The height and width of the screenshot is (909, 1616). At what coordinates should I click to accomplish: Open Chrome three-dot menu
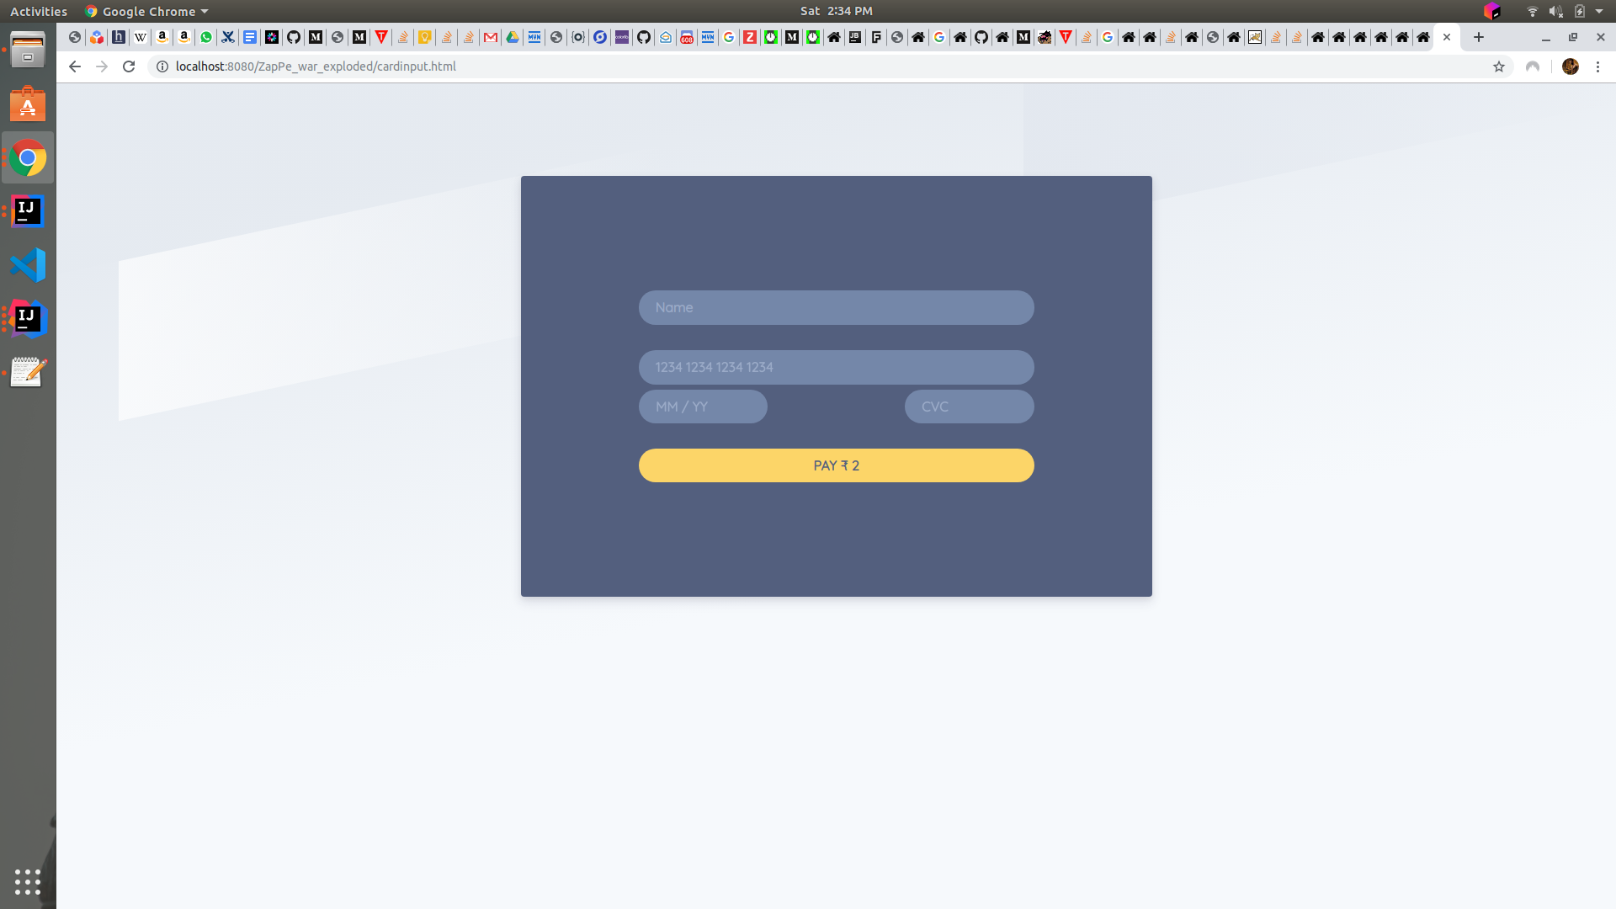coord(1597,66)
